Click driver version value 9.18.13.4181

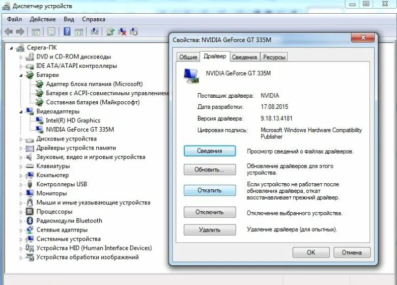point(276,118)
